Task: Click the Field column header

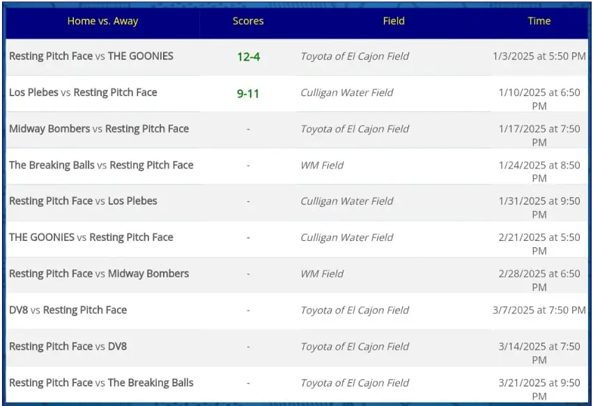Action: click(x=394, y=21)
